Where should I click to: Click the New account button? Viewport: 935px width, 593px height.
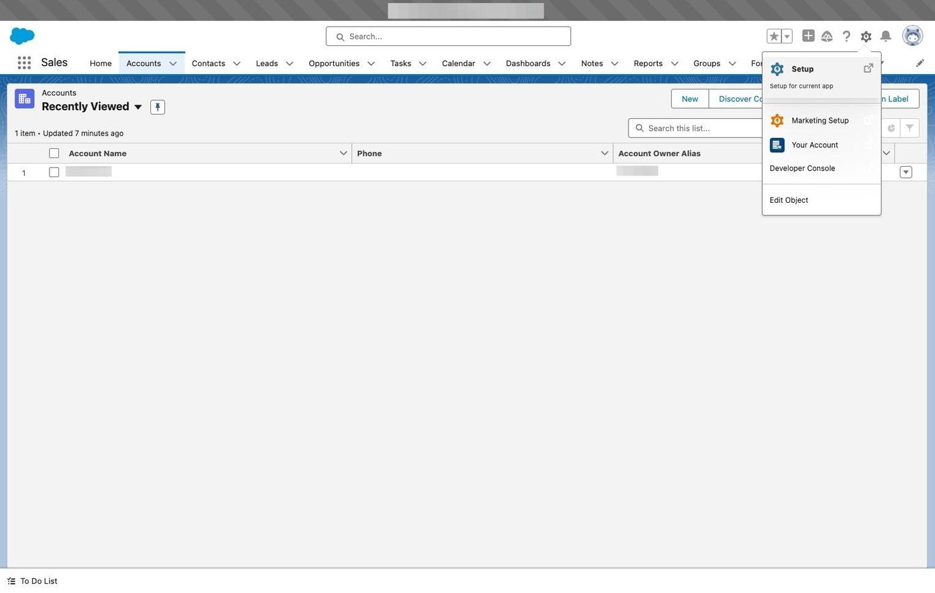click(x=690, y=99)
